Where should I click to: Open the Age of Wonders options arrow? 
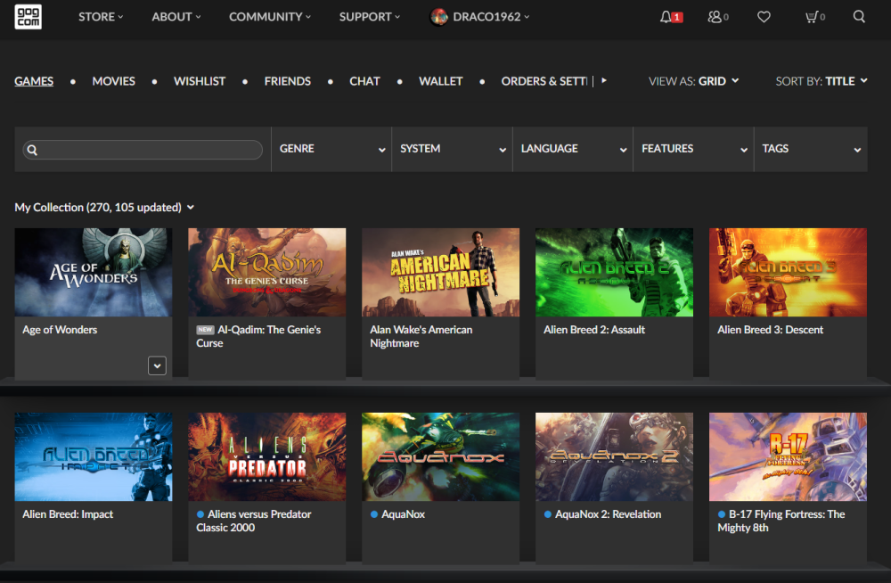pos(158,365)
